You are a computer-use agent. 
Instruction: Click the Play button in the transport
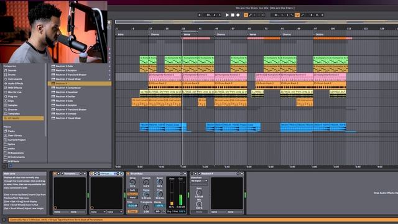tap(227, 15)
